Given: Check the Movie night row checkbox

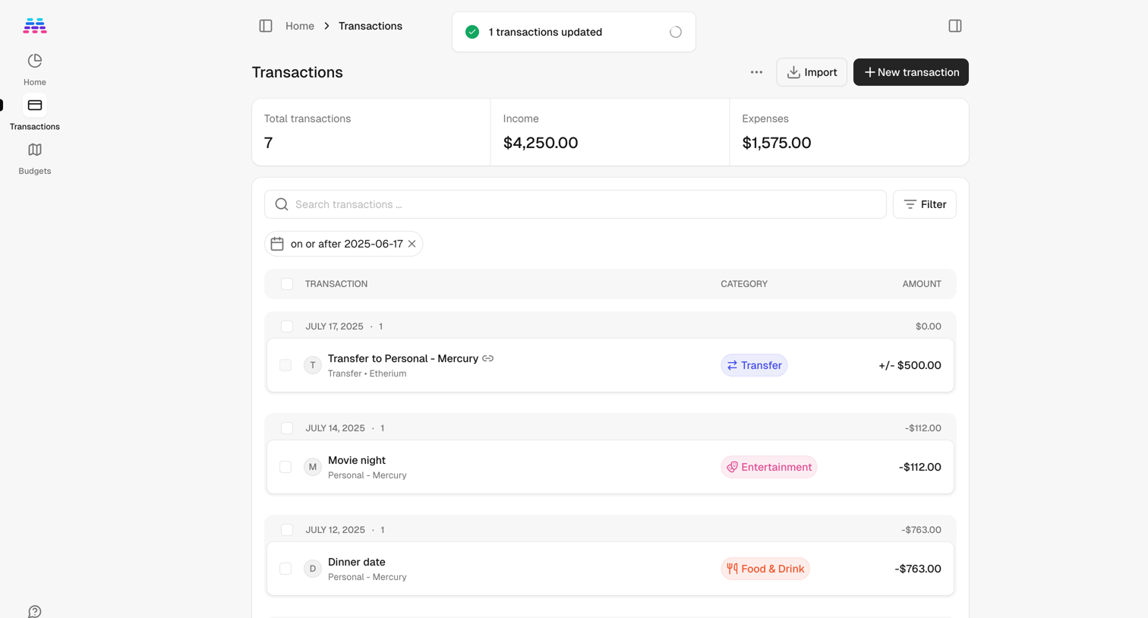Looking at the screenshot, I should pos(285,467).
